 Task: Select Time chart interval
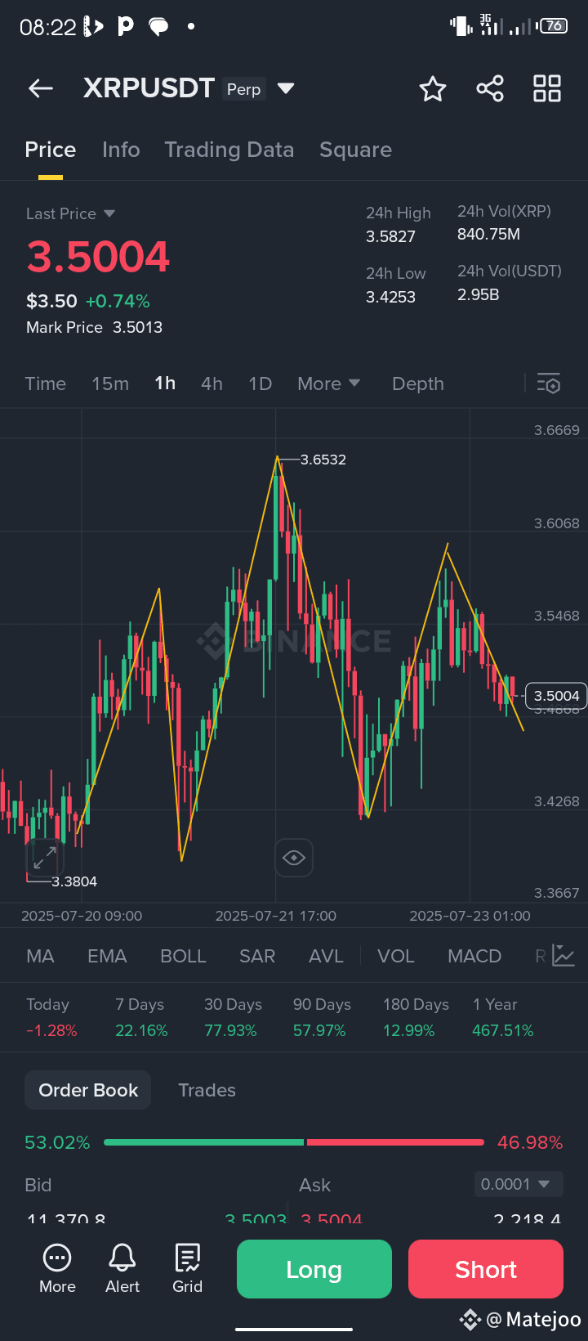pyautogui.click(x=46, y=383)
